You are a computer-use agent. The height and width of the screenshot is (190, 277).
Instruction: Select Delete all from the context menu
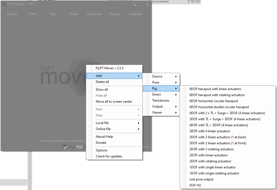click(x=114, y=82)
